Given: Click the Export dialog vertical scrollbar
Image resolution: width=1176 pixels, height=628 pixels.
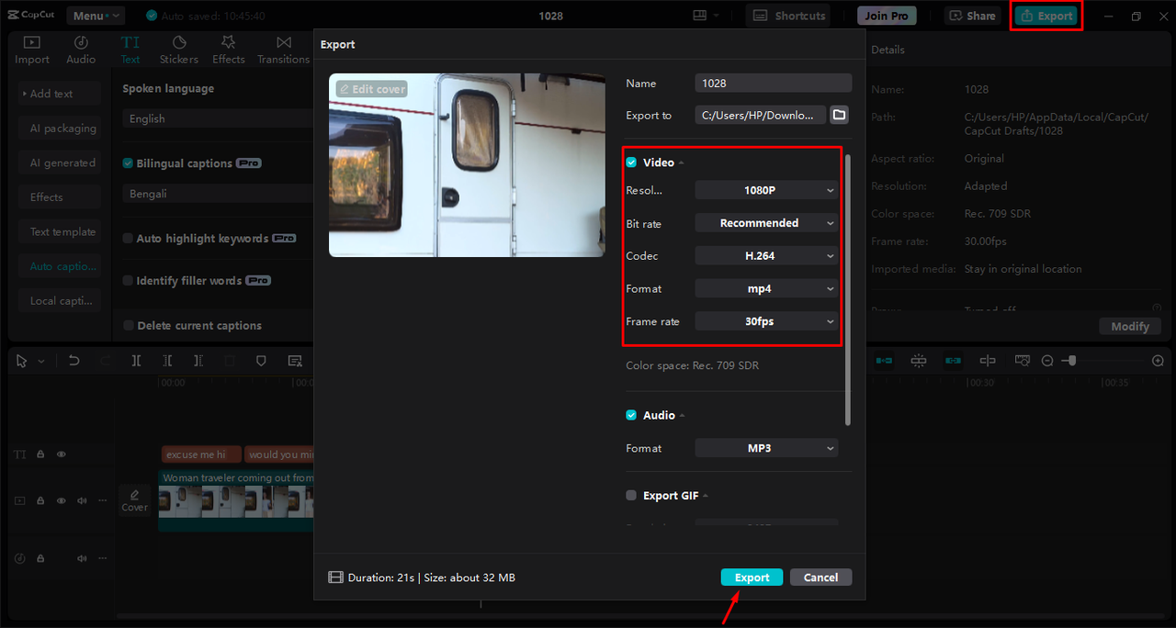Looking at the screenshot, I should [847, 289].
